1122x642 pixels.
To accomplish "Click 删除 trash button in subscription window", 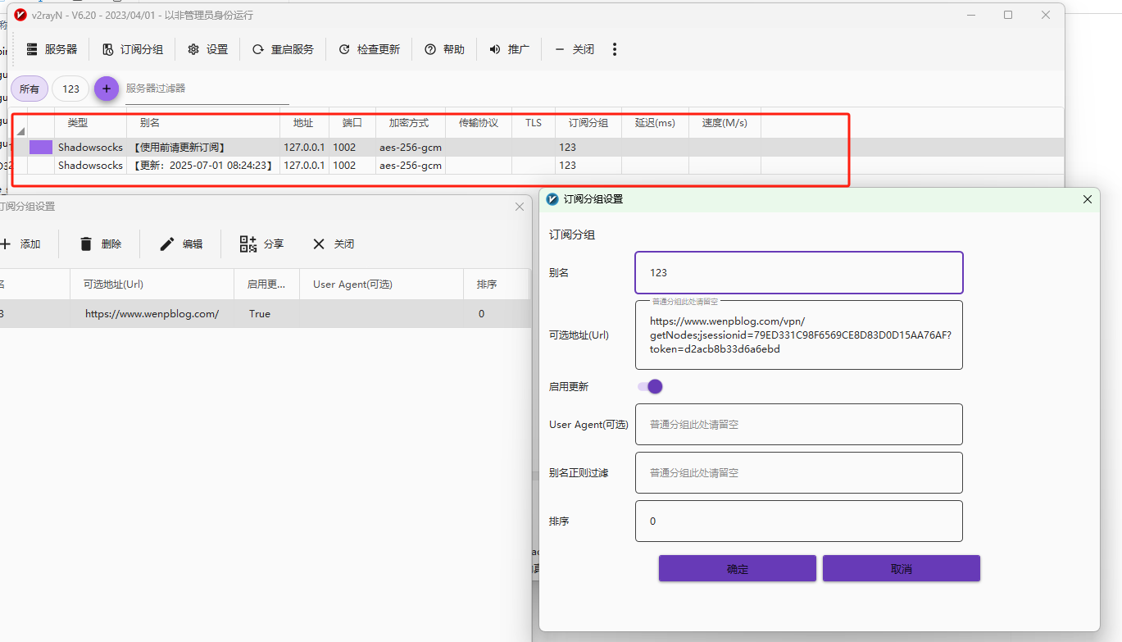I will (101, 244).
